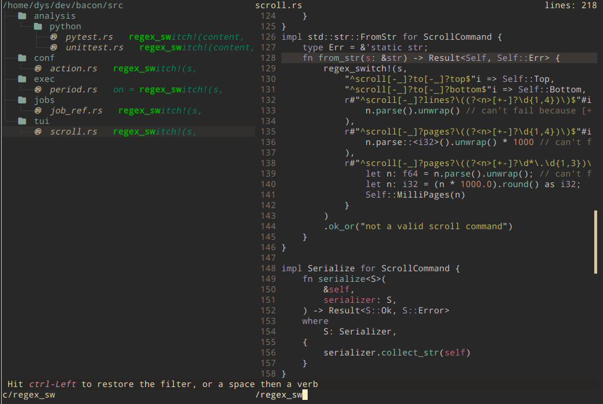Expand the analysis directory label
This screenshot has width=603, height=404.
pyautogui.click(x=54, y=16)
